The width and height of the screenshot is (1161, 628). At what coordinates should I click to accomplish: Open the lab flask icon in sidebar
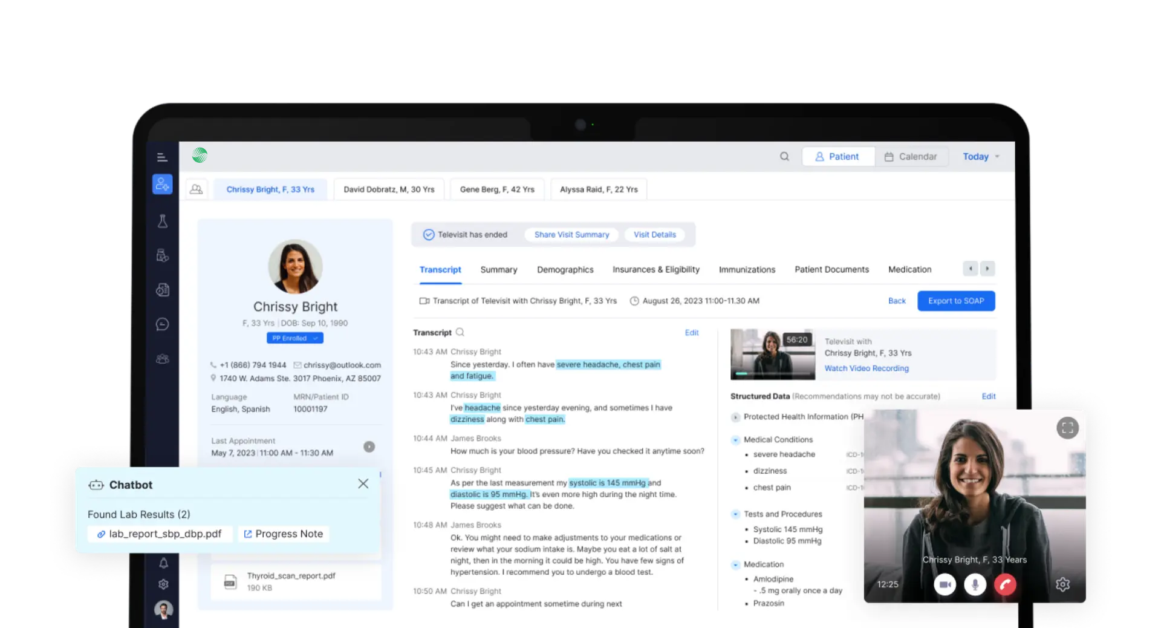tap(163, 221)
